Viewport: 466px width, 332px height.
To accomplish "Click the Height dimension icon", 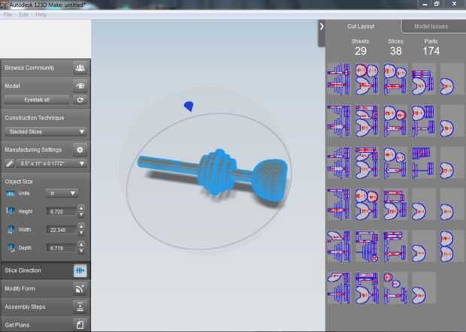I will click(11, 211).
